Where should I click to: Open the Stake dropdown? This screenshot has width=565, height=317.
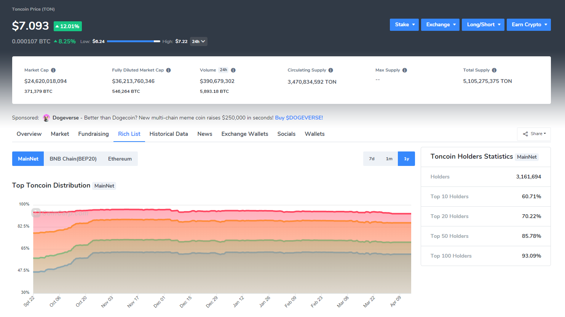(x=404, y=25)
